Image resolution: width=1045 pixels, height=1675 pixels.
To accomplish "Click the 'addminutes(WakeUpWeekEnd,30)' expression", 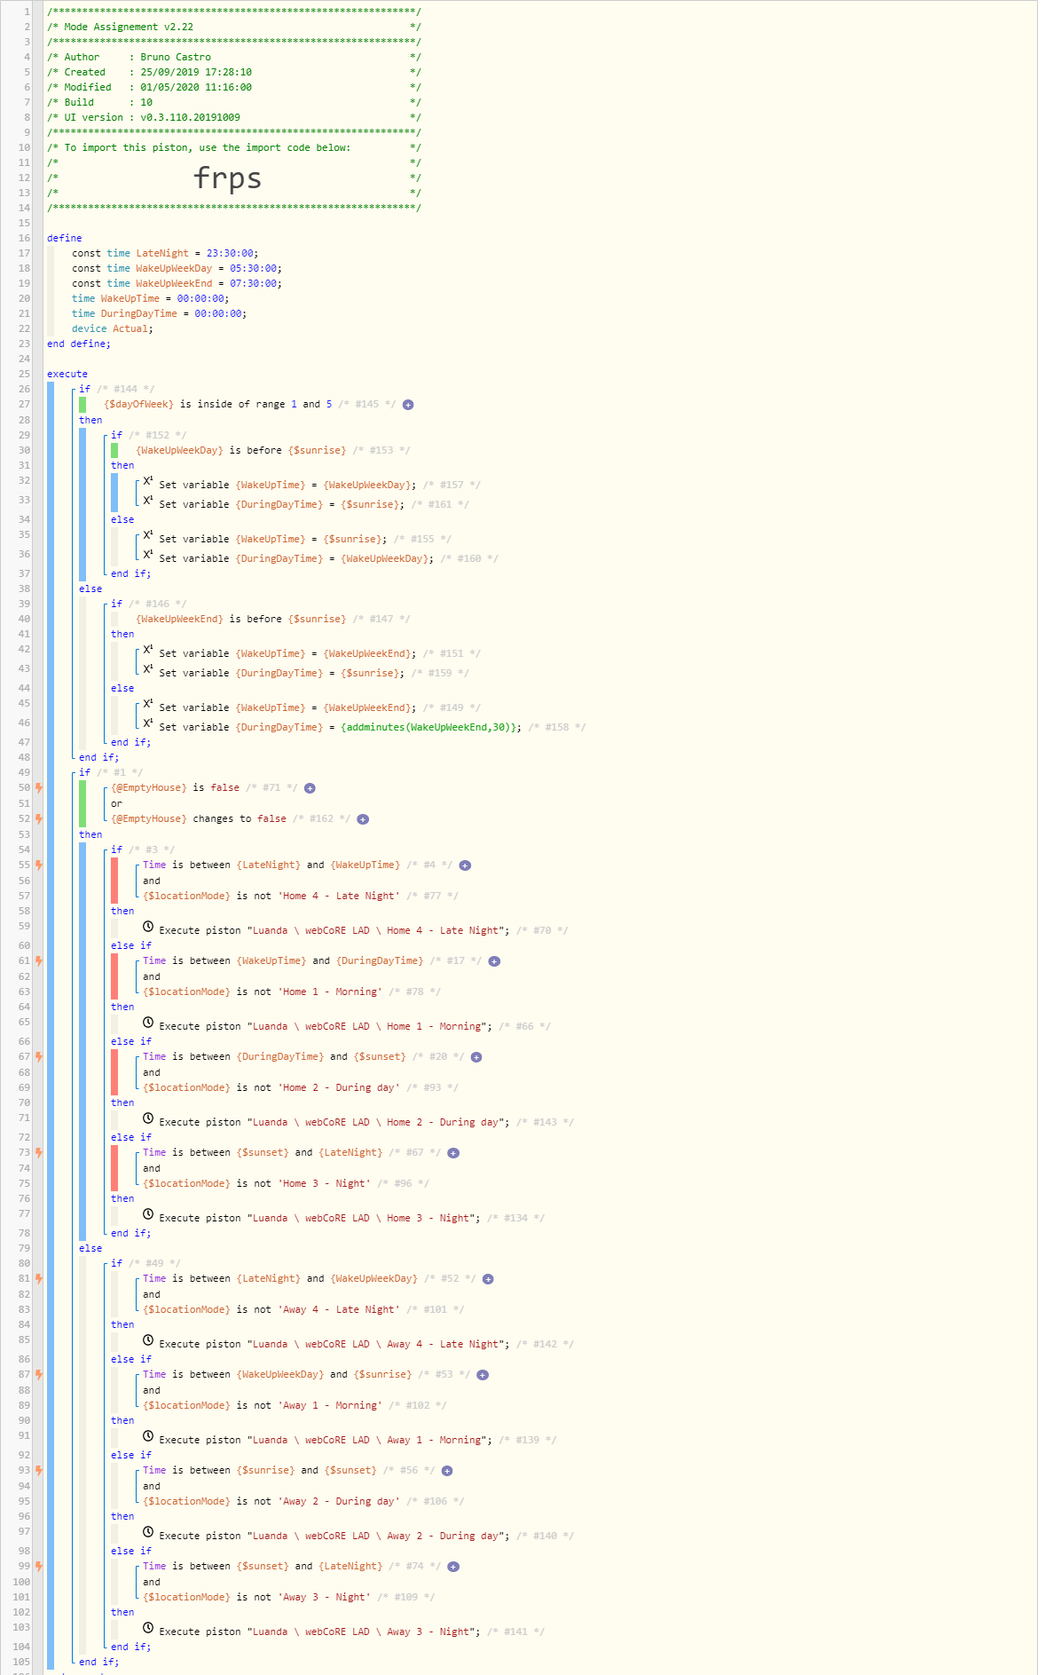I will point(430,728).
